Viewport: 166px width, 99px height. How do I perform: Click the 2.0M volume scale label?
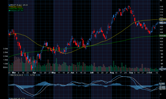[5, 56]
